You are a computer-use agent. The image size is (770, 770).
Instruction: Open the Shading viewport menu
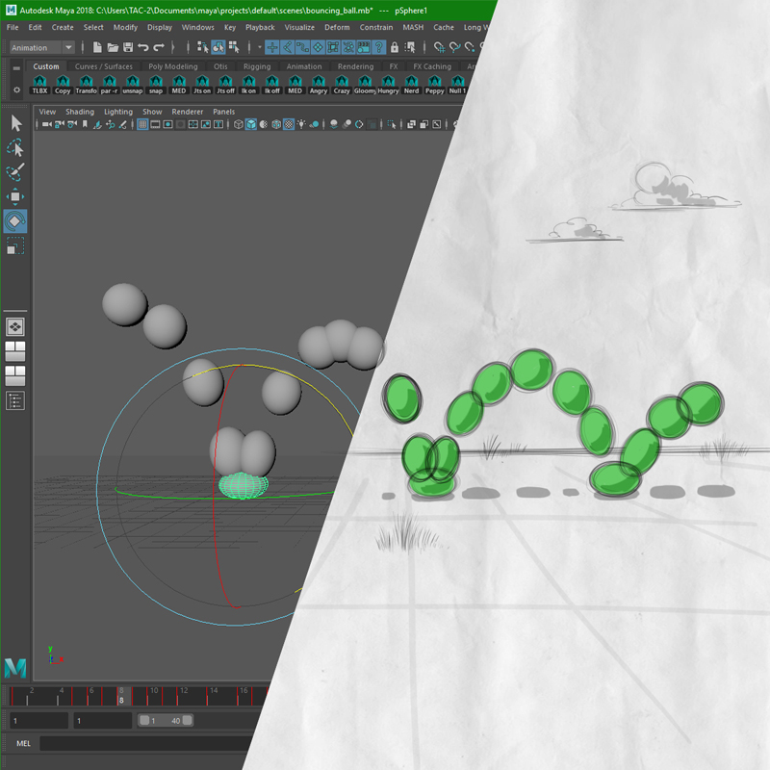[80, 112]
